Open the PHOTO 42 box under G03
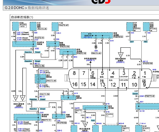 96,53
